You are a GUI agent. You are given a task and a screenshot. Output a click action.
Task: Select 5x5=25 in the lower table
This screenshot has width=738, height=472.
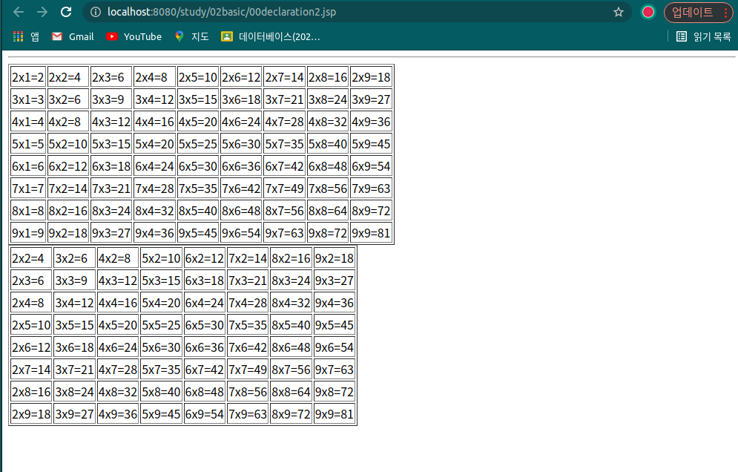[161, 325]
